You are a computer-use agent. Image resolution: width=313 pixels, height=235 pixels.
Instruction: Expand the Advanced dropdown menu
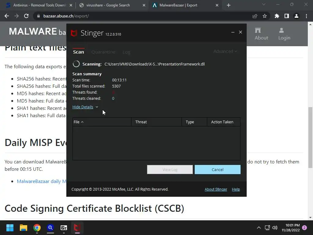[x=225, y=51]
